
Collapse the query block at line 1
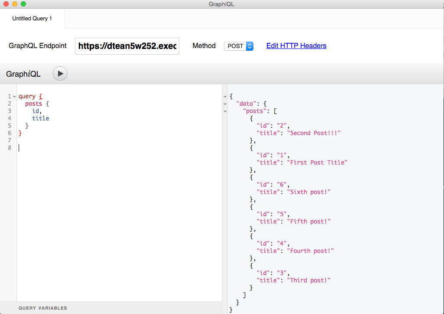(x=14, y=97)
